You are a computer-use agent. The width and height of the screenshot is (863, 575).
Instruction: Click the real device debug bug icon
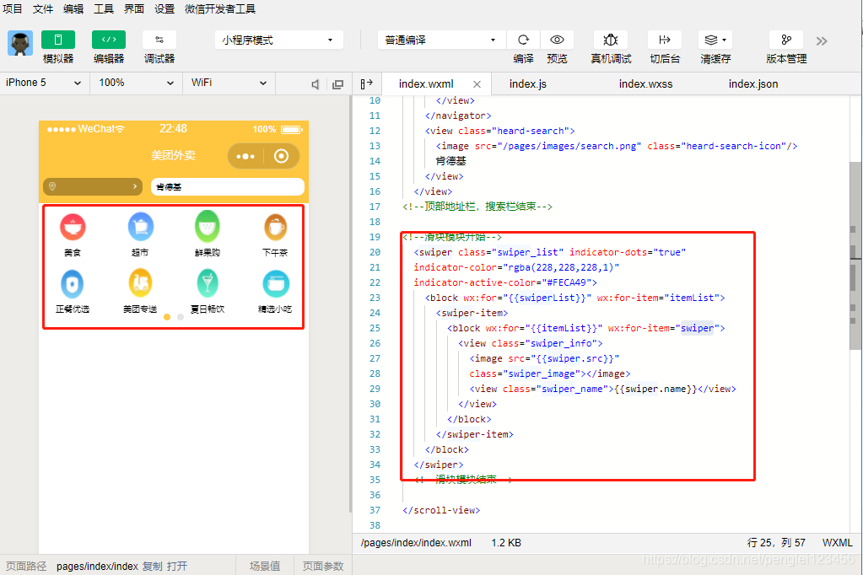click(x=611, y=40)
